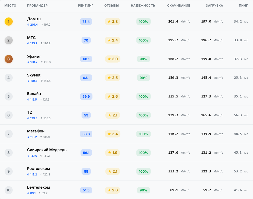The image size is (253, 199).
Task: Open the Дом.ru provider page
Action: click(34, 19)
